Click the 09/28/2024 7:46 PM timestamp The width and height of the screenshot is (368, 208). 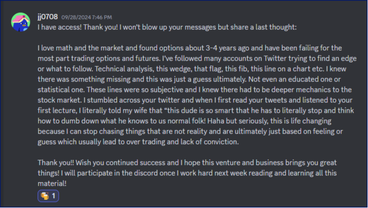point(87,18)
